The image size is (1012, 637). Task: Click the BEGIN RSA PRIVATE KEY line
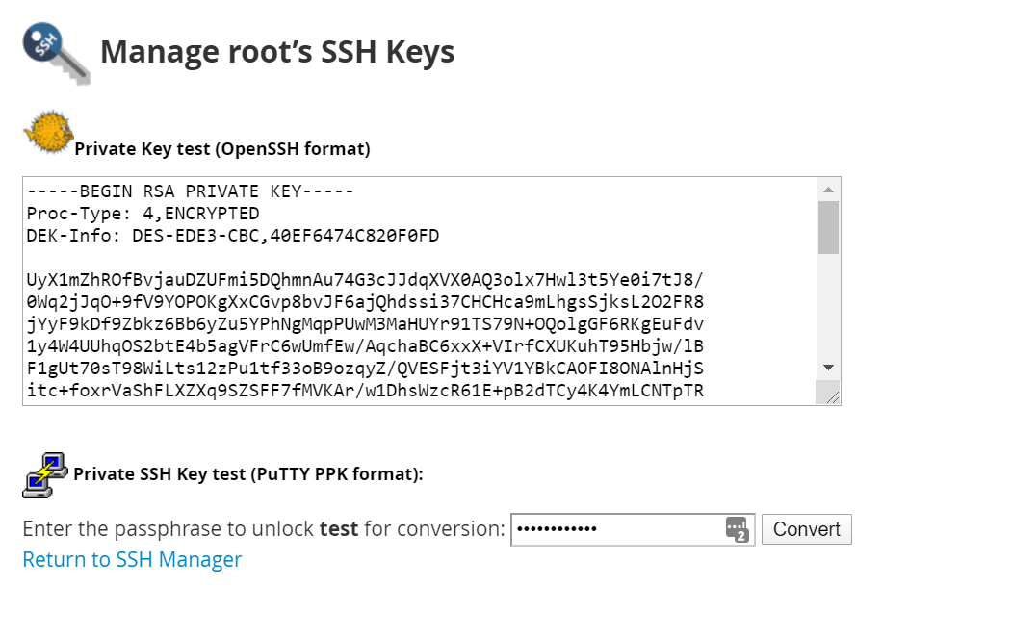tap(191, 191)
